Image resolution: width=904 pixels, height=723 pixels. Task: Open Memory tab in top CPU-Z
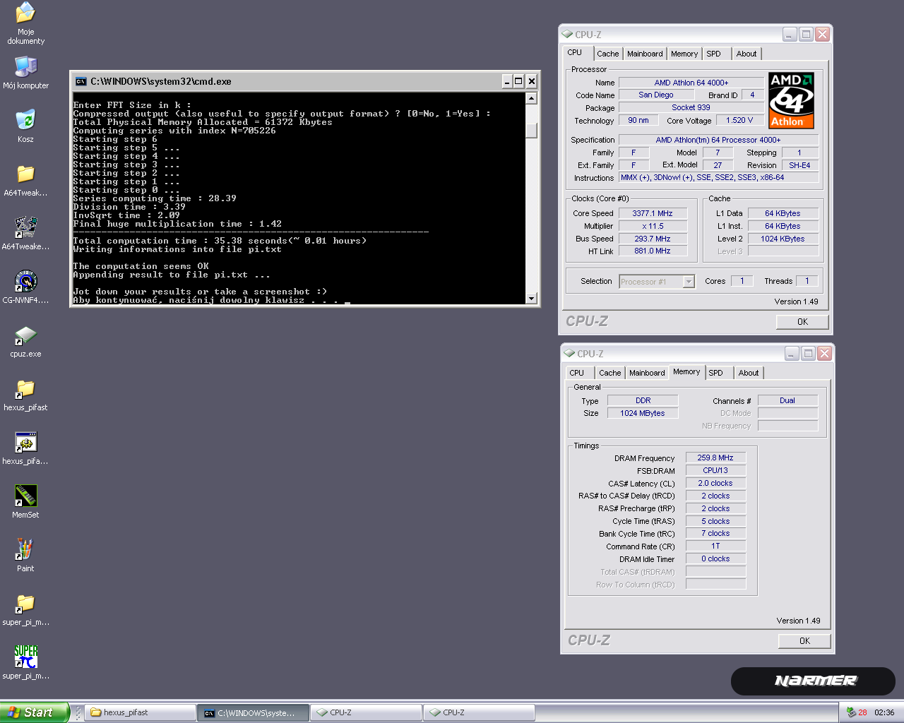pyautogui.click(x=684, y=54)
